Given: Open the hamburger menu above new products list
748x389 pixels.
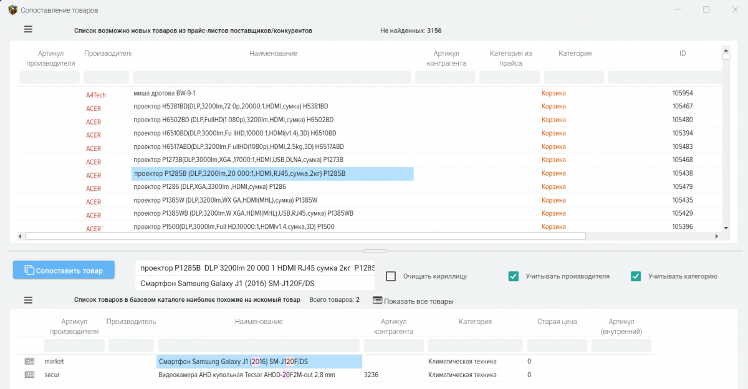Looking at the screenshot, I should (x=28, y=29).
